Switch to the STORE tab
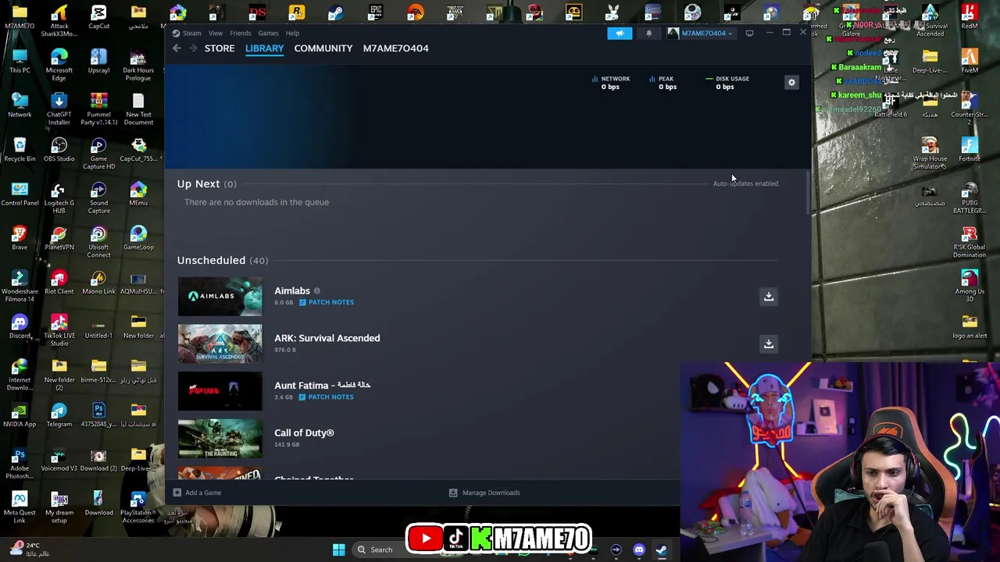 [220, 48]
